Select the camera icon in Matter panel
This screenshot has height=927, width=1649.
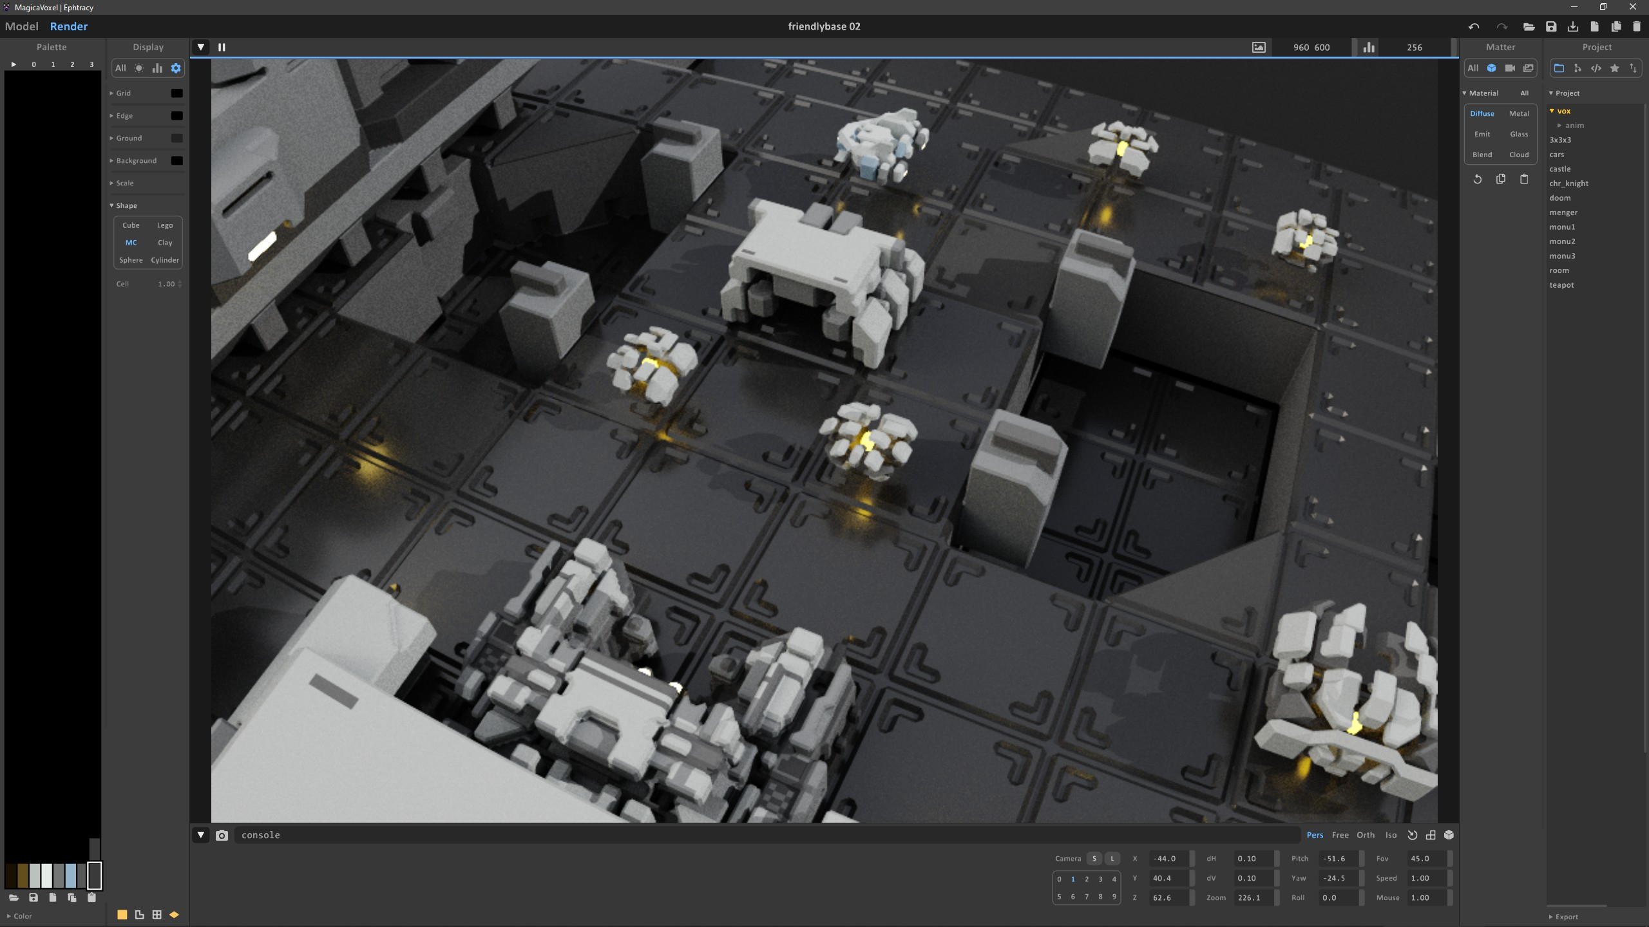coord(1510,68)
